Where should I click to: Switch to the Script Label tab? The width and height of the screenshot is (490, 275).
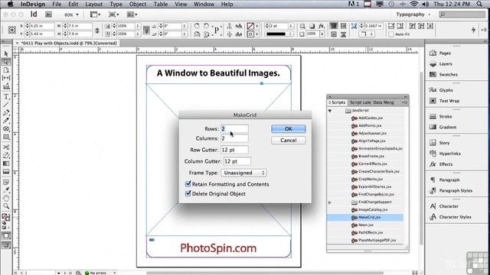pos(360,102)
